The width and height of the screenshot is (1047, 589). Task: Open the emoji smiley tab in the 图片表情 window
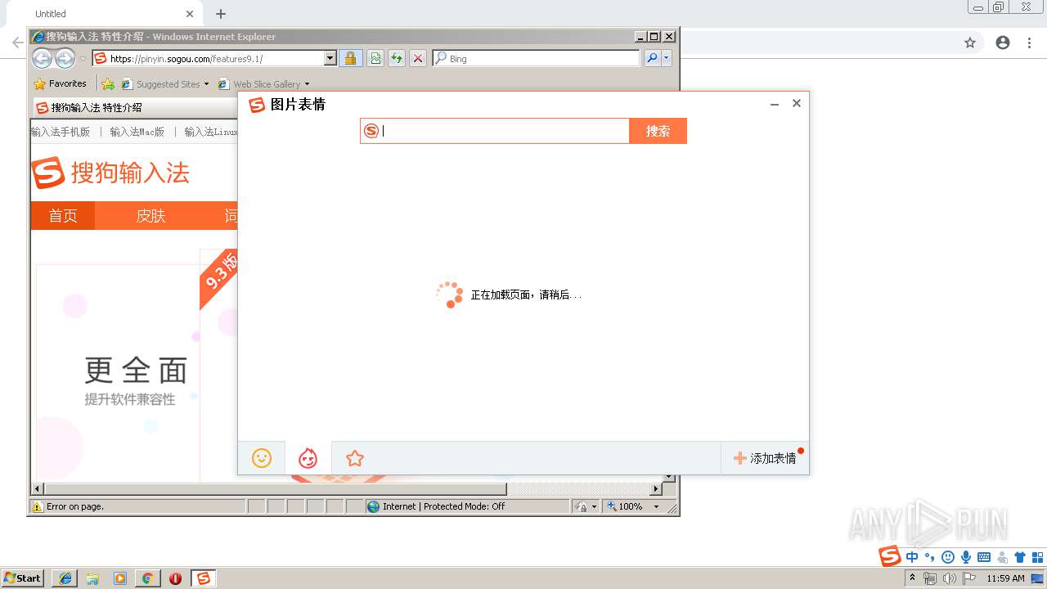click(262, 458)
